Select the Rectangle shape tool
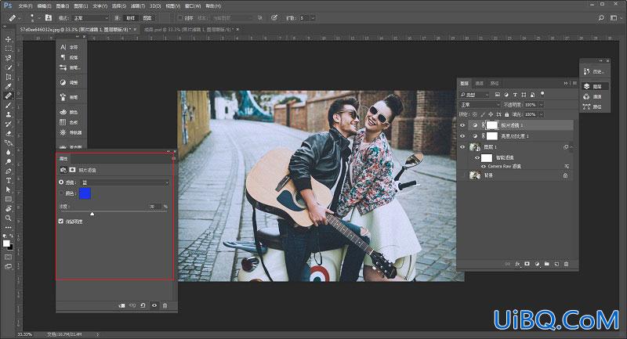Image resolution: width=627 pixels, height=339 pixels. tap(9, 199)
